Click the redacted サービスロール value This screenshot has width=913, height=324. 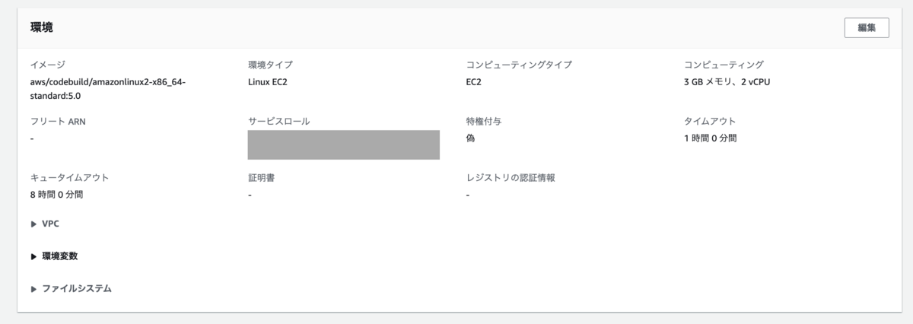click(x=344, y=145)
